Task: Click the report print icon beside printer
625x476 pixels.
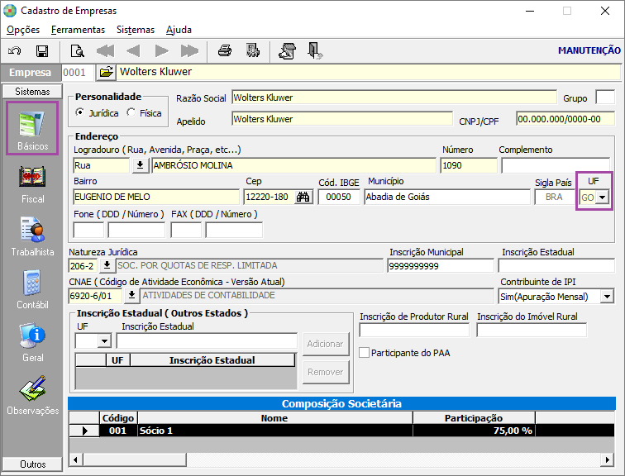Action: [x=253, y=51]
